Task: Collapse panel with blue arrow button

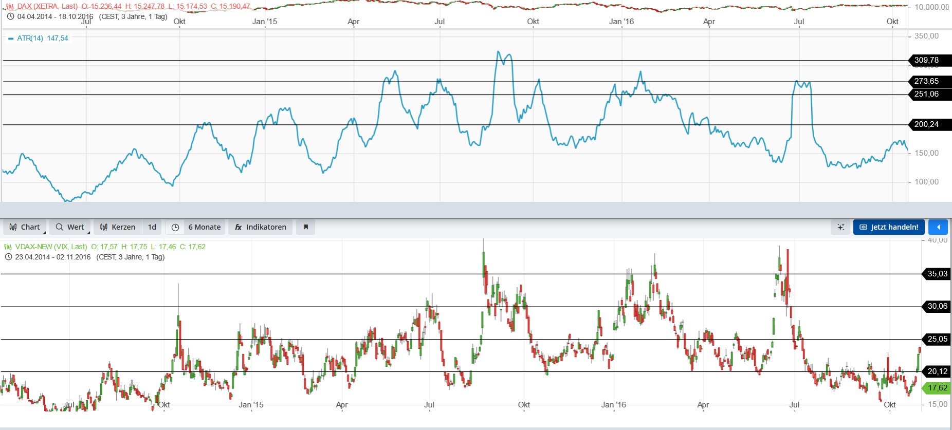Action: pyautogui.click(x=938, y=227)
